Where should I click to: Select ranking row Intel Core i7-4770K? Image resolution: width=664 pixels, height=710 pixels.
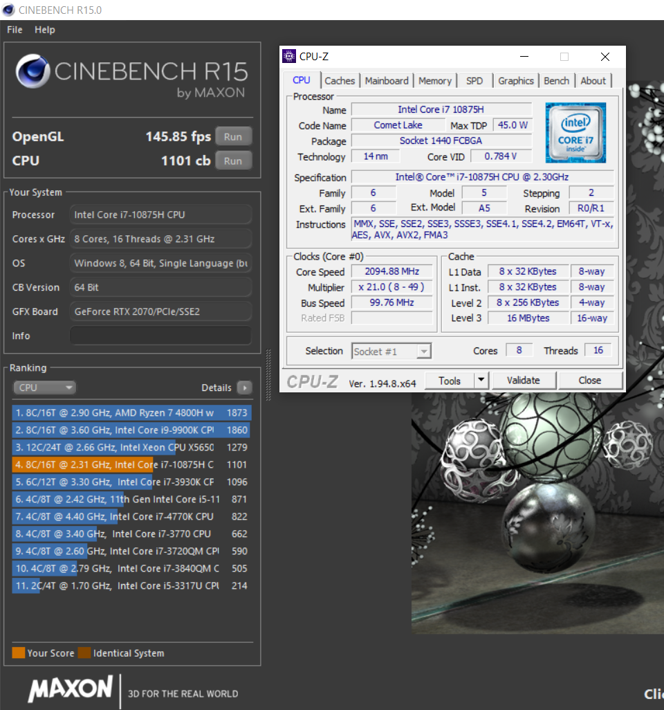pos(131,517)
